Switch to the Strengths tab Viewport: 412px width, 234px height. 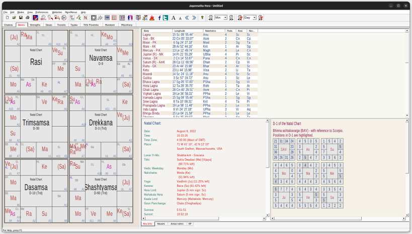pyautogui.click(x=35, y=25)
